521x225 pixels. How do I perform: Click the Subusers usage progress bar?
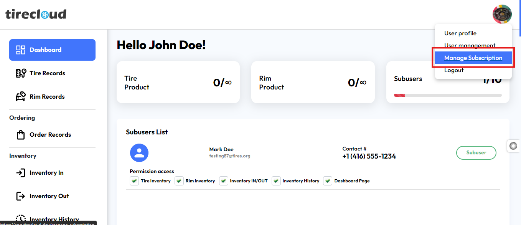(448, 95)
